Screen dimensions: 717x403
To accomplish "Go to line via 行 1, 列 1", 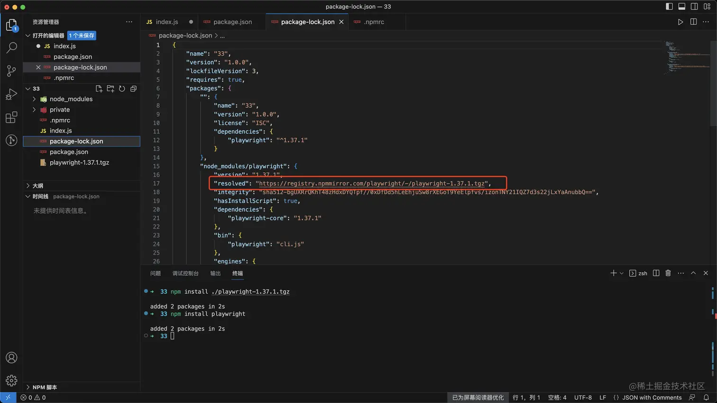I will pos(526,398).
